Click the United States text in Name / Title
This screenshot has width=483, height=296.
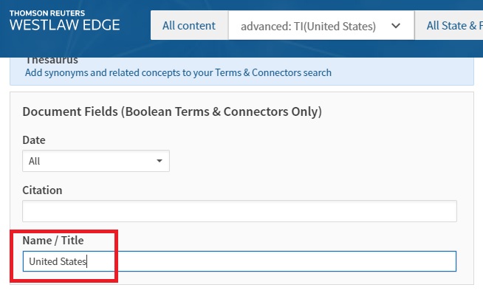click(58, 261)
